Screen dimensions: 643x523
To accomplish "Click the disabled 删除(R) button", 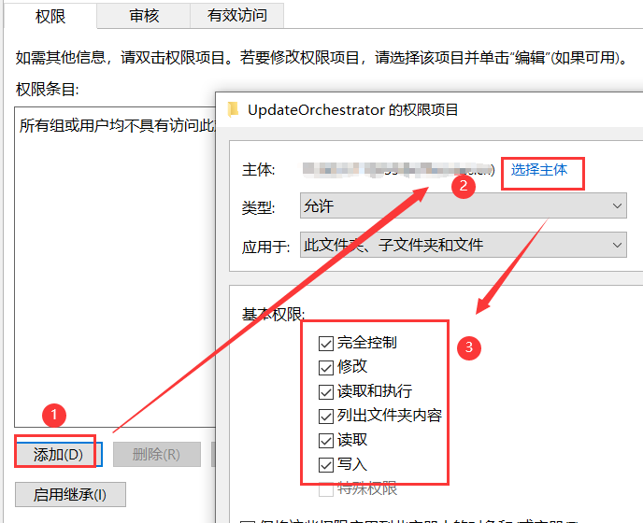I will click(157, 454).
